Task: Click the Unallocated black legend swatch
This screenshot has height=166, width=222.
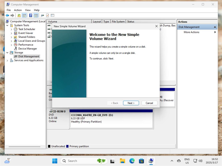Action: pyautogui.click(x=49, y=146)
